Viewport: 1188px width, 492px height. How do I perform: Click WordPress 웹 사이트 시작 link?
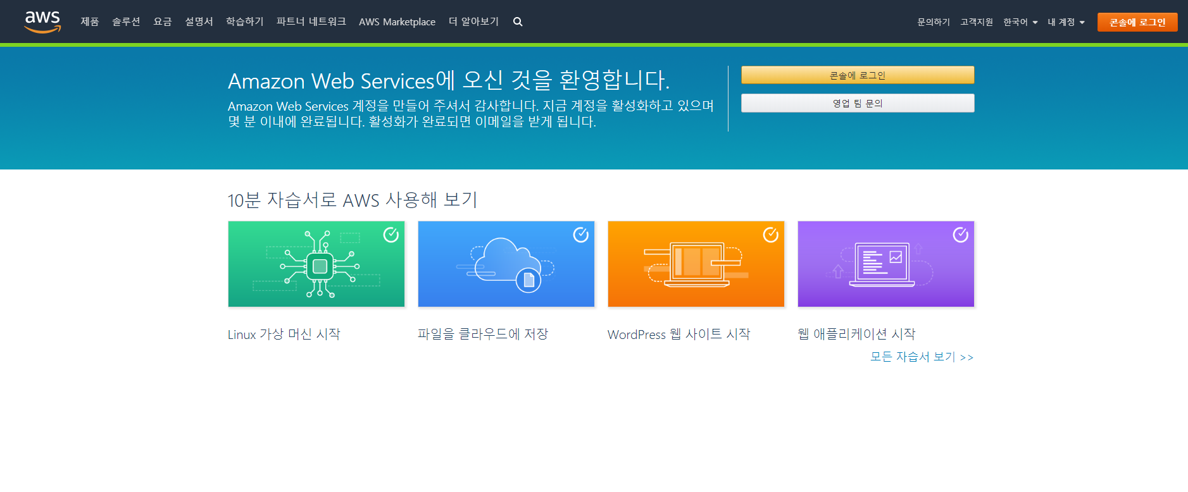pos(679,334)
